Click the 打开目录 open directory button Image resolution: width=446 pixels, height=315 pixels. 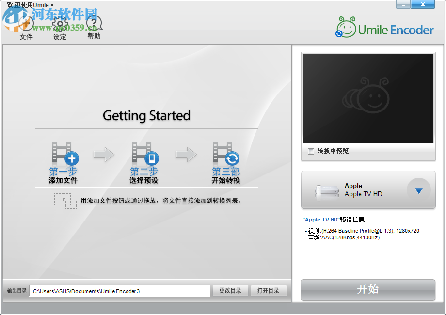click(268, 290)
